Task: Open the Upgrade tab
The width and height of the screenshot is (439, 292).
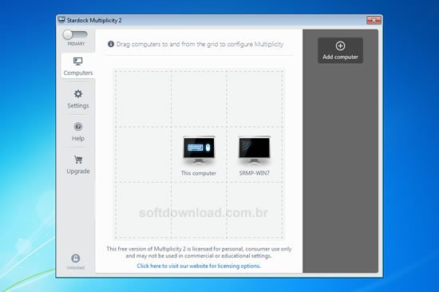Action: coord(78,164)
